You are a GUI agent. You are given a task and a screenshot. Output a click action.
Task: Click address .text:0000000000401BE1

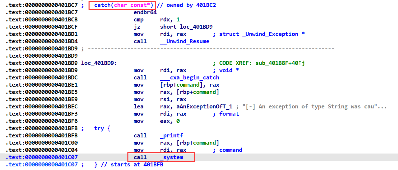pyautogui.click(x=41, y=85)
